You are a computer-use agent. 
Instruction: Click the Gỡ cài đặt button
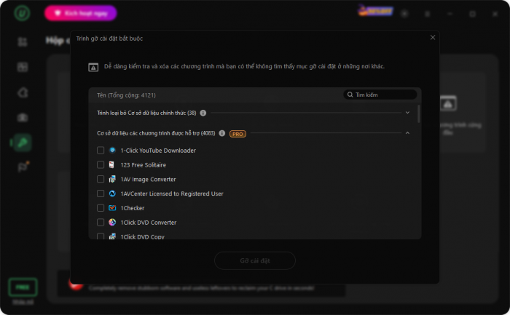(255, 260)
